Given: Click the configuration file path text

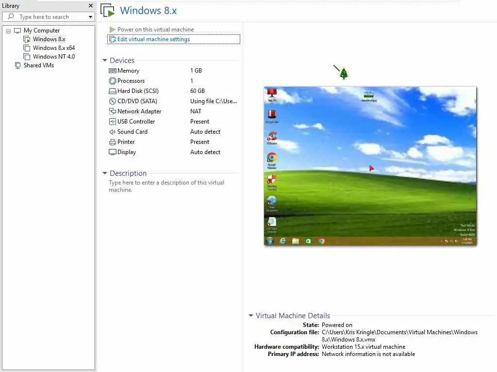Looking at the screenshot, I should (x=400, y=336).
